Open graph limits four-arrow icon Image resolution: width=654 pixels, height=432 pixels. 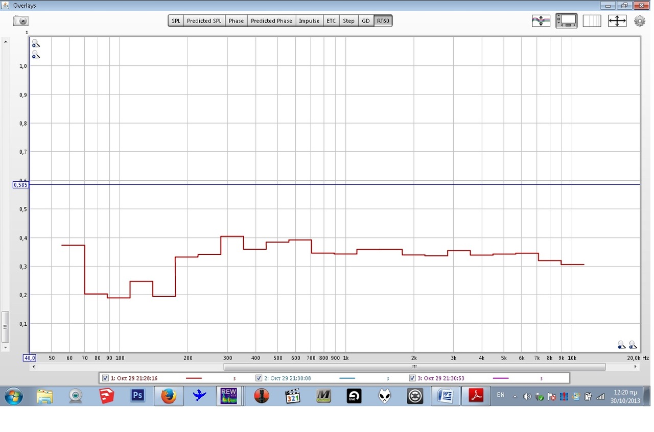[x=617, y=21]
